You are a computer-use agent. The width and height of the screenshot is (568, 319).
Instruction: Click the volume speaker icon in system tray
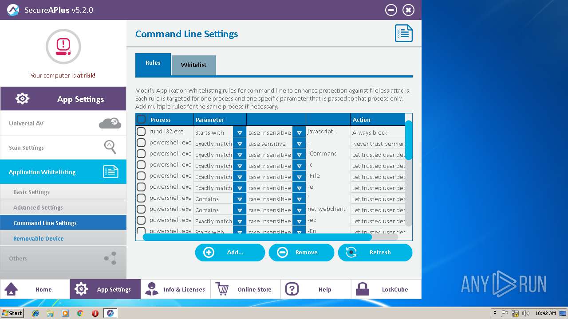[526, 313]
